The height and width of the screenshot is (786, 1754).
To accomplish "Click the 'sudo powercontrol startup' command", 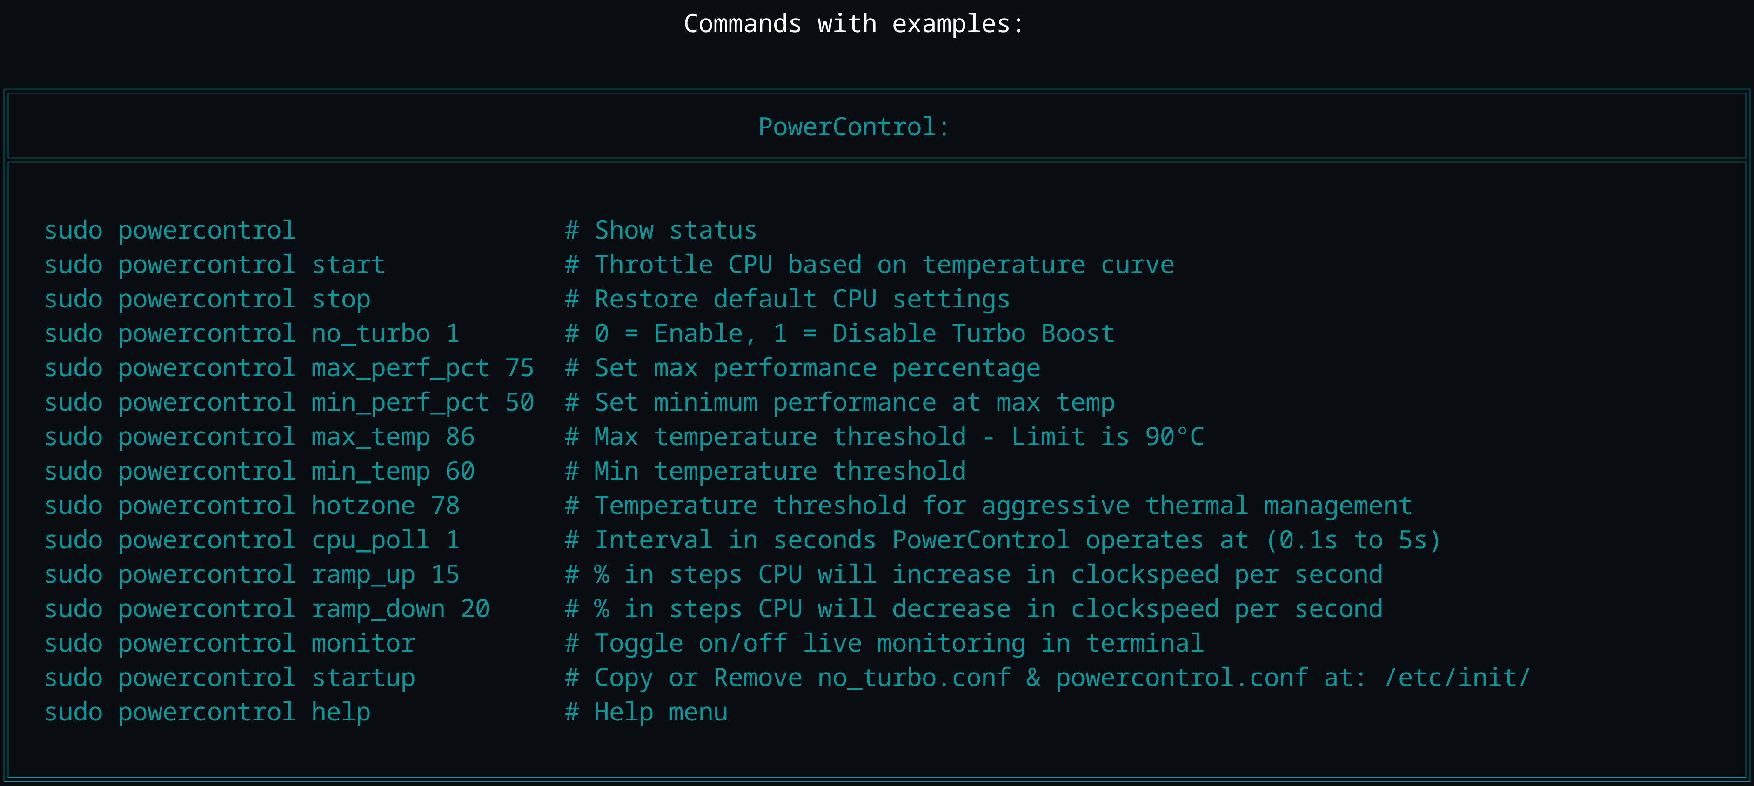I will 229,678.
